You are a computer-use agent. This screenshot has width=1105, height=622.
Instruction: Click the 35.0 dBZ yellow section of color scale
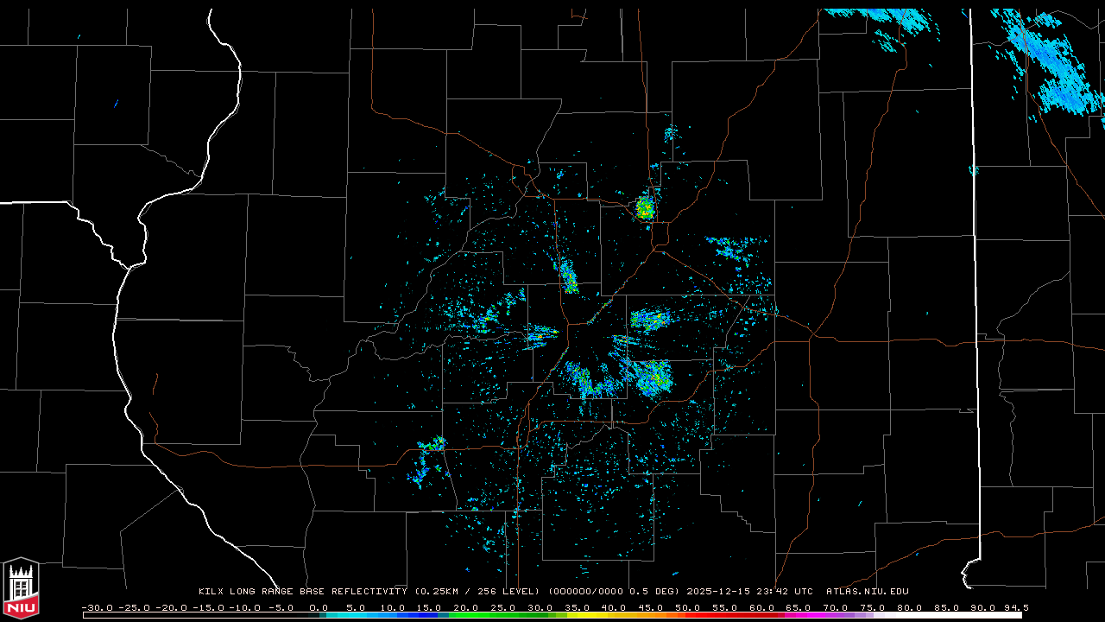point(578,615)
